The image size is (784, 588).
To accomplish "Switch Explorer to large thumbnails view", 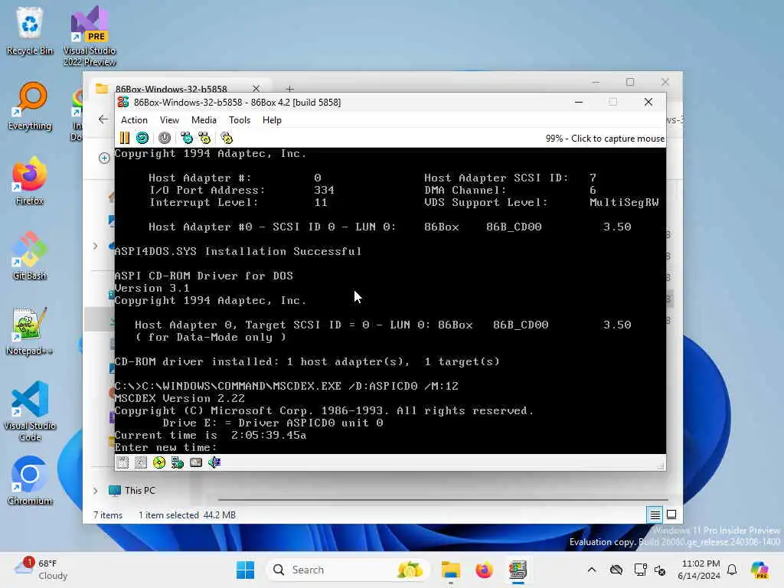I will (x=671, y=514).
